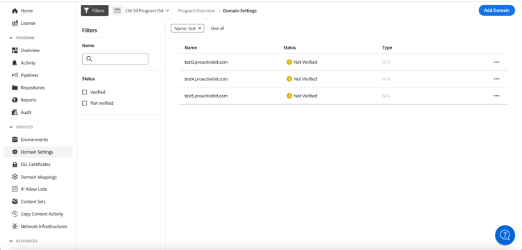This screenshot has width=522, height=250.
Task: Click the Clear all link
Action: point(217,28)
